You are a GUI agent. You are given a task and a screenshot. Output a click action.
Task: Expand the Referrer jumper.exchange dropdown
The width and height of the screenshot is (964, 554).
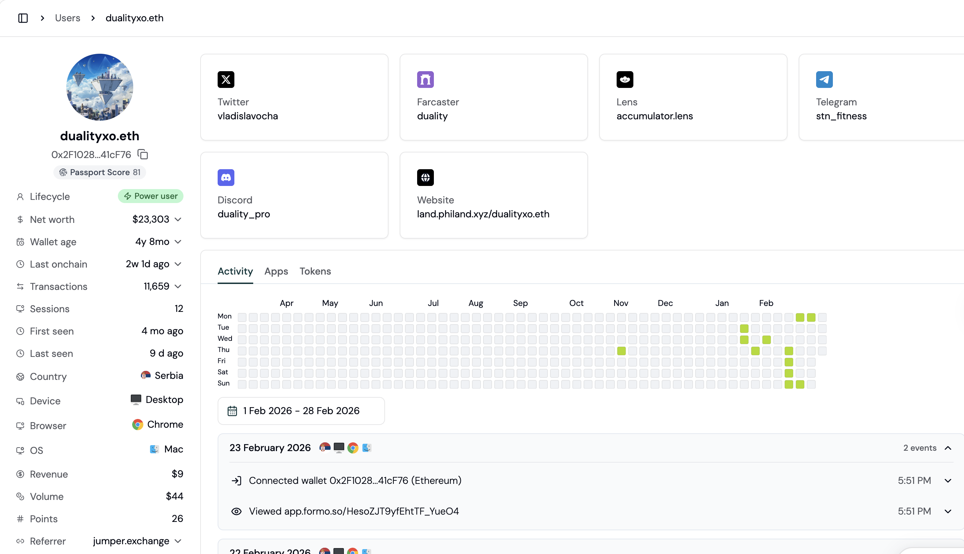pos(178,541)
